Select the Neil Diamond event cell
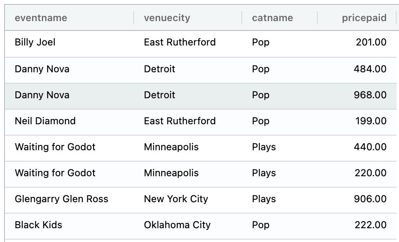 [45, 121]
